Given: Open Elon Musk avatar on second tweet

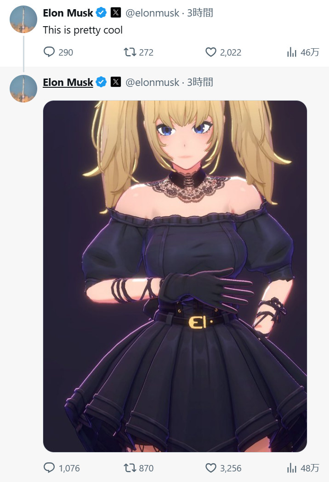Looking at the screenshot, I should (x=23, y=89).
